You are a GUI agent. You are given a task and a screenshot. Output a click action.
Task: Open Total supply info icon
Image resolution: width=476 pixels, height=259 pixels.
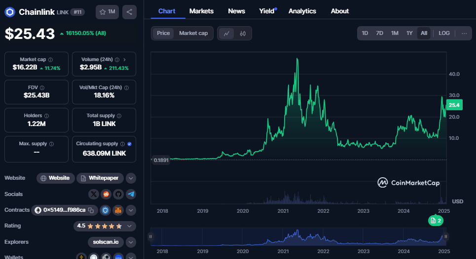119,116
